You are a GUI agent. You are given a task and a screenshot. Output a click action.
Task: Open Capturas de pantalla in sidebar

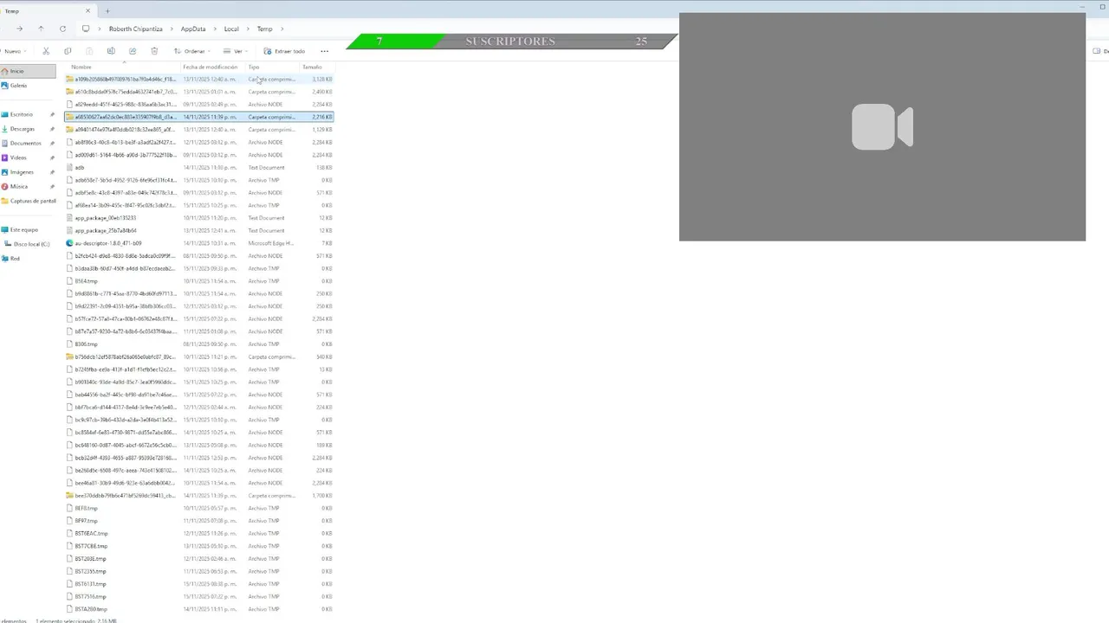(28, 201)
